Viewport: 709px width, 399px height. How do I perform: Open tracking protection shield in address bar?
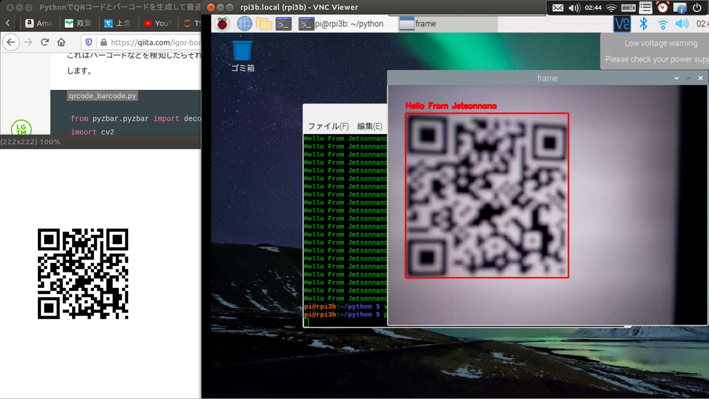pos(89,43)
